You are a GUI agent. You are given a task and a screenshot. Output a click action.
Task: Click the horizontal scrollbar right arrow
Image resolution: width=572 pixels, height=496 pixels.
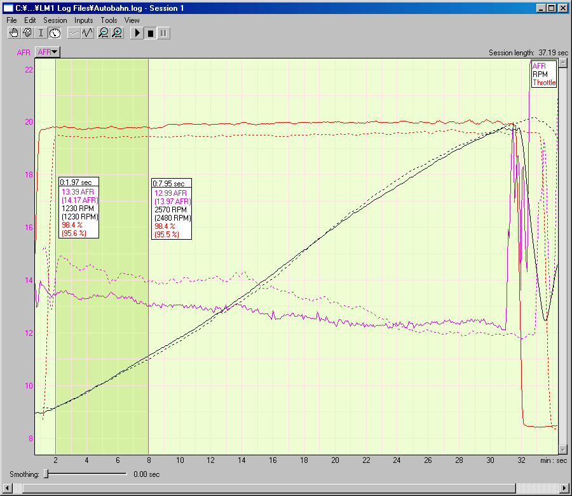[x=564, y=488]
